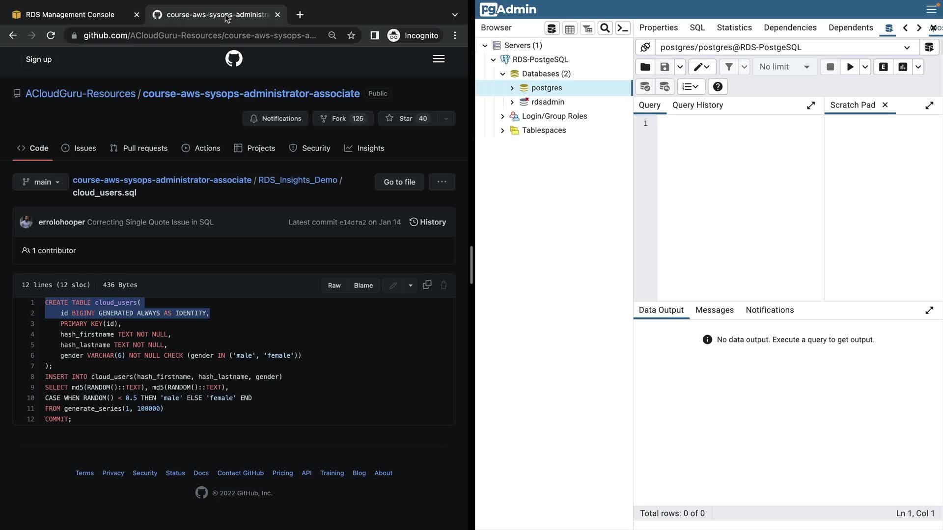Toggle the database connection status icon

coord(645,47)
